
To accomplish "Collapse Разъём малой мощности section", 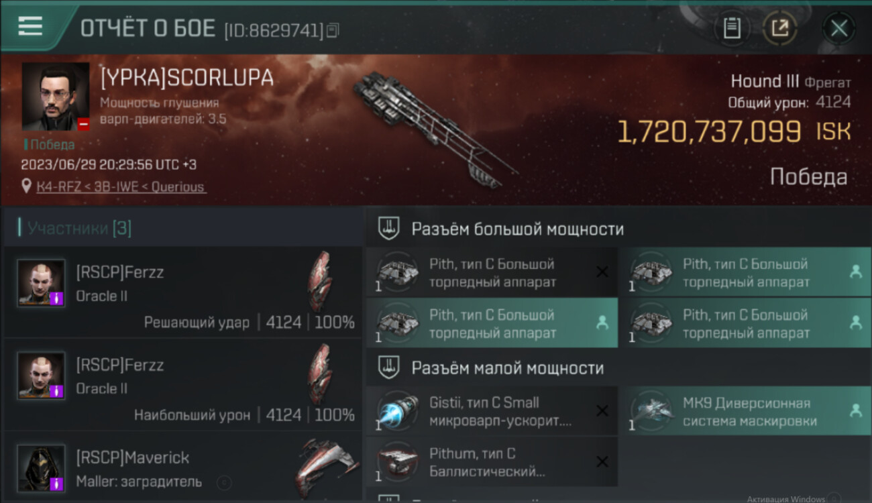I will click(618, 368).
